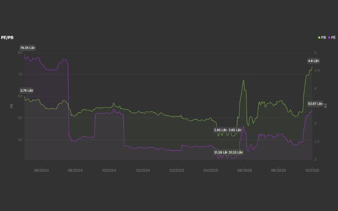Viewport: 338px width, 211px height.
Task: Click the 4.6 Lần data label
Action: pyautogui.click(x=313, y=61)
